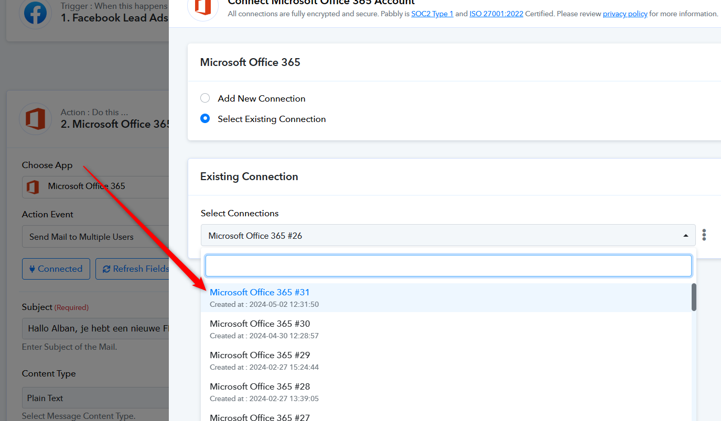Click the Facebook icon in the trigger step

(35, 14)
